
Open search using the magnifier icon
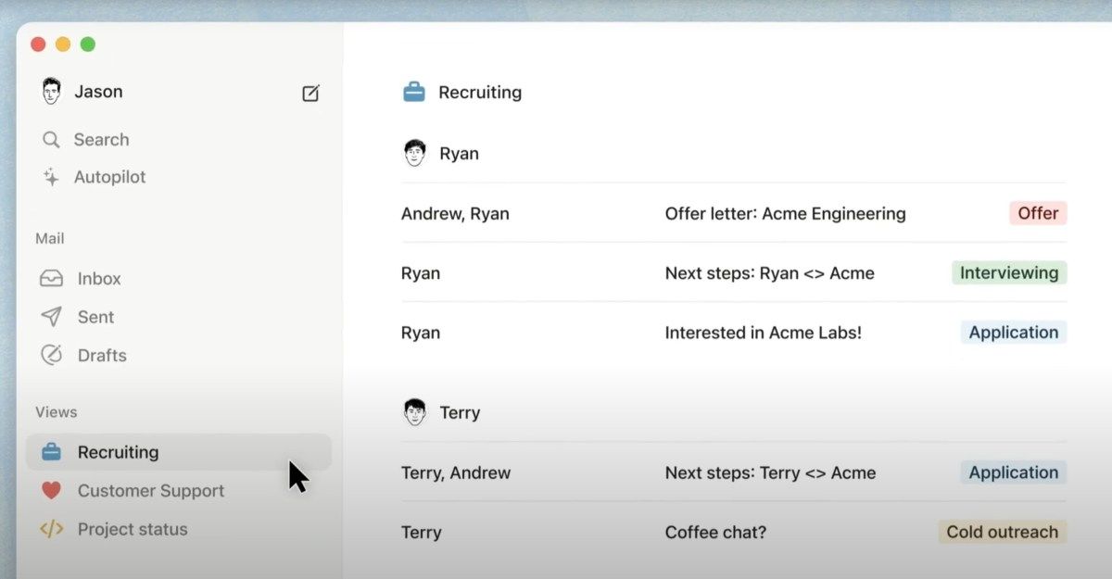click(x=50, y=139)
